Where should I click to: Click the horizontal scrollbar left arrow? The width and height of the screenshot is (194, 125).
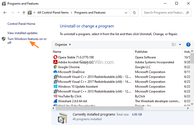tap(53, 108)
